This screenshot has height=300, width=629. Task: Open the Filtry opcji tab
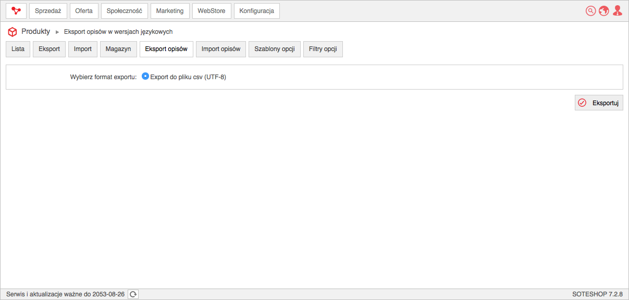(x=323, y=49)
